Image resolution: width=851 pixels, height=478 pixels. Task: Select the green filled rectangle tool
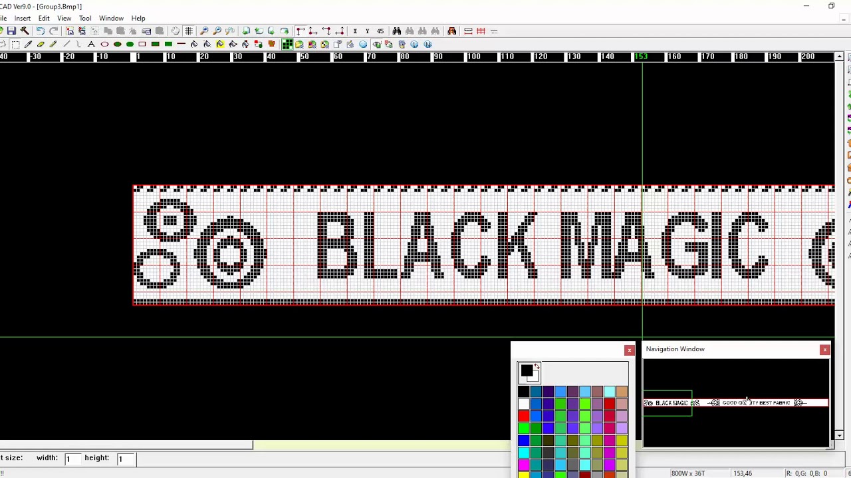168,44
